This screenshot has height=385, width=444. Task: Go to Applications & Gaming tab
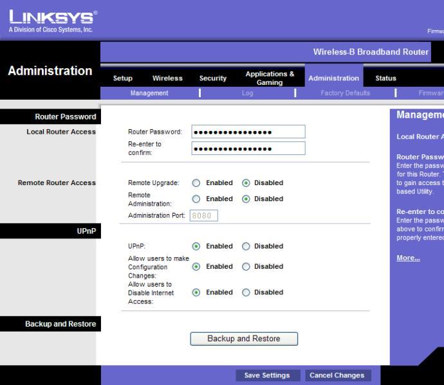270,78
